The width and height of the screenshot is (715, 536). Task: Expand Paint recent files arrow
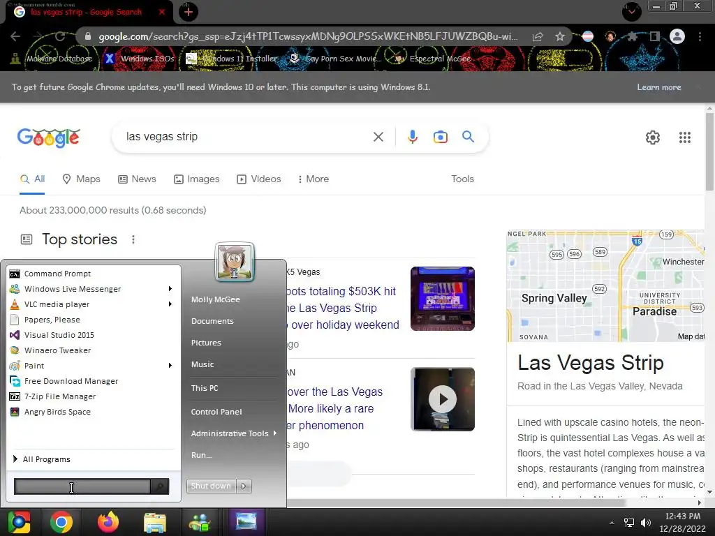(170, 366)
